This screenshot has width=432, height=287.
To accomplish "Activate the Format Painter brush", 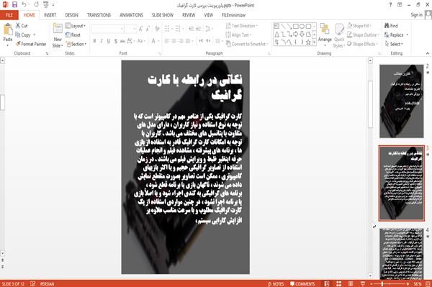I will point(31,44).
